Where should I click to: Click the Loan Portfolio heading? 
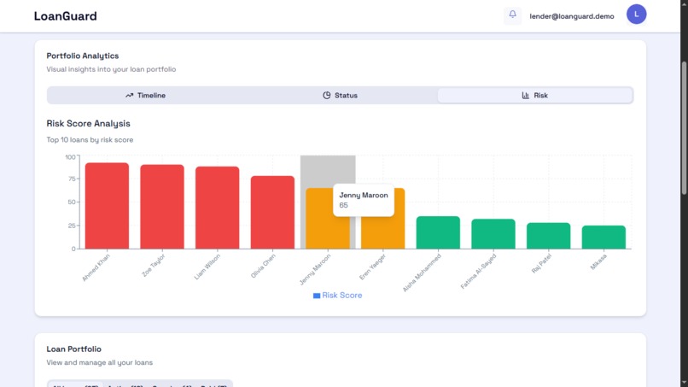[73, 349]
